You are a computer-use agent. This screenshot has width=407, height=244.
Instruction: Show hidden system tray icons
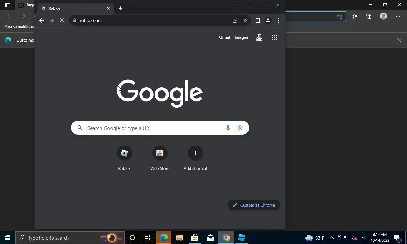click(x=331, y=238)
